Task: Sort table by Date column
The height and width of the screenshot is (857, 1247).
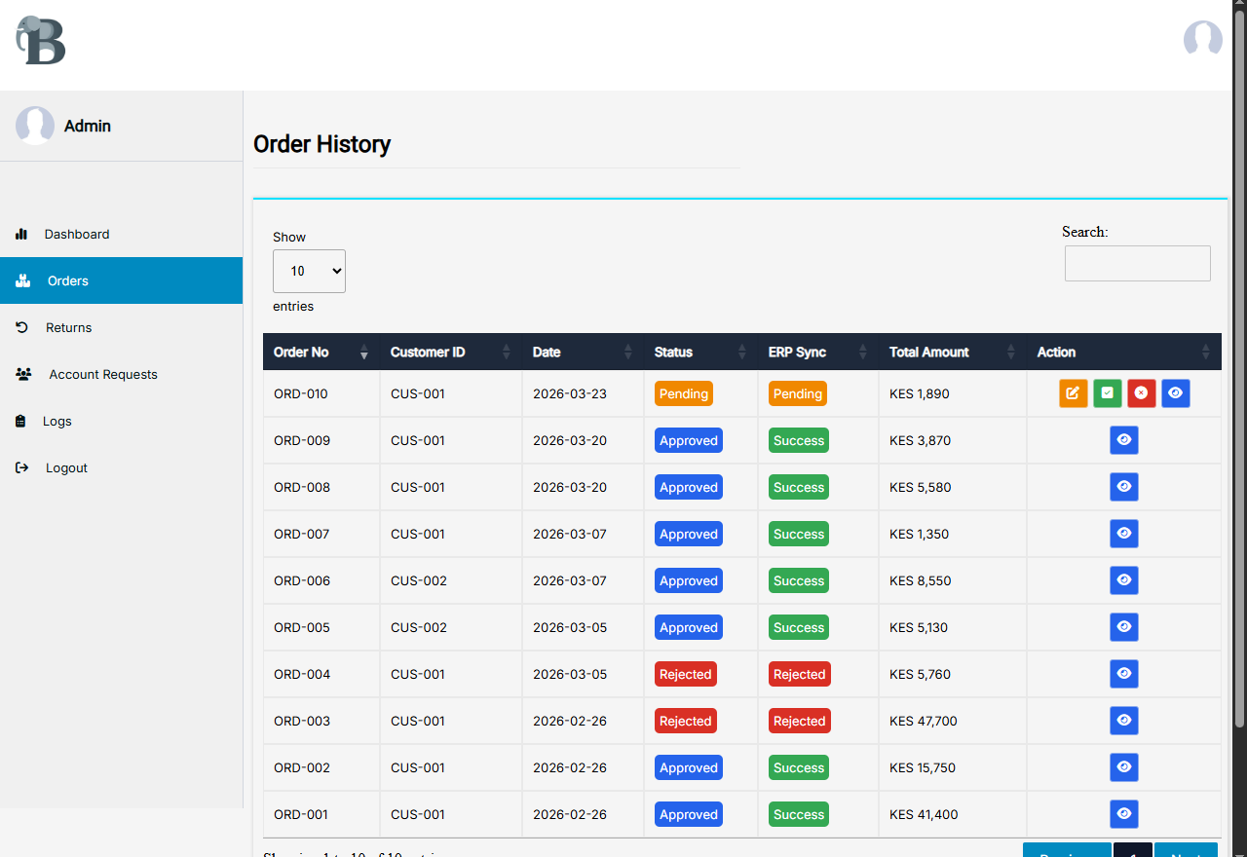Action: point(583,352)
